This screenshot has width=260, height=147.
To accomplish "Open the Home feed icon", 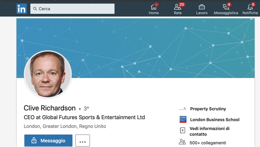I will [x=153, y=7].
